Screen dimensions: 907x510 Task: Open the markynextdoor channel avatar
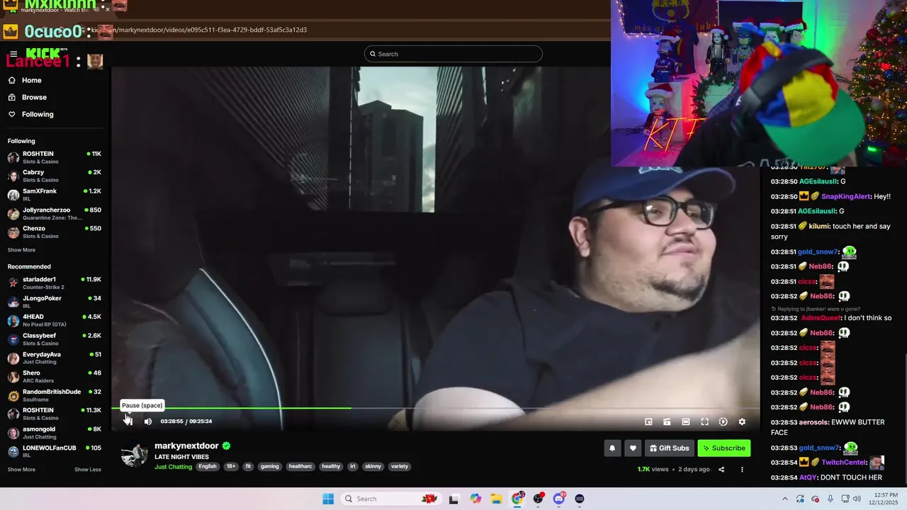tap(134, 454)
